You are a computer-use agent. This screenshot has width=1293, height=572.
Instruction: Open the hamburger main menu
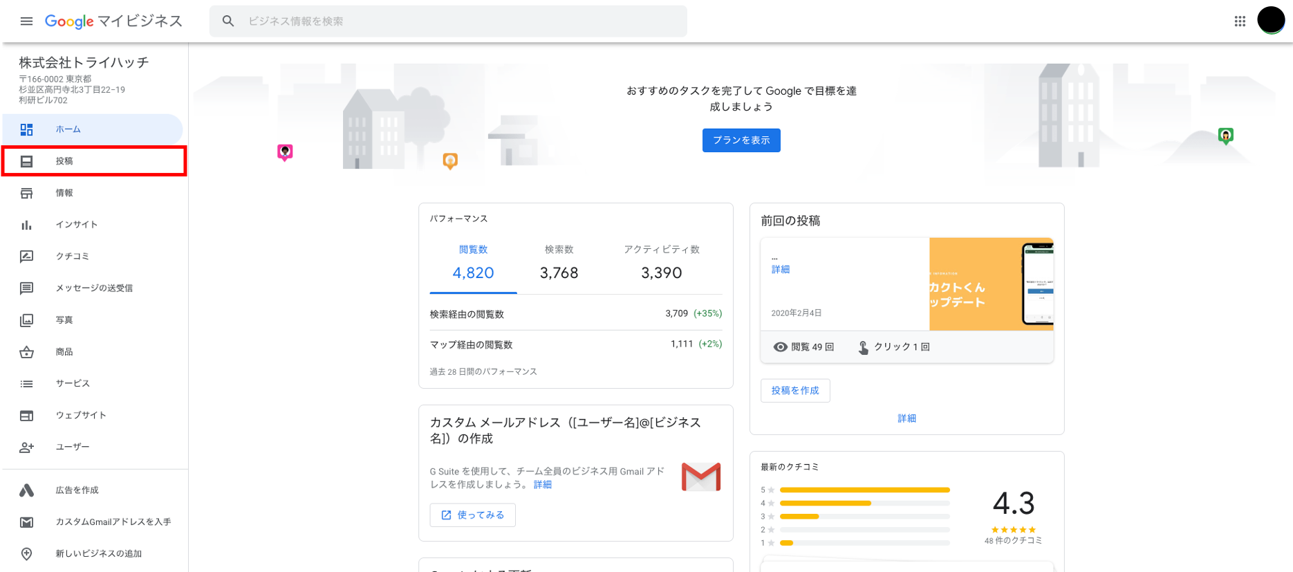(x=26, y=21)
